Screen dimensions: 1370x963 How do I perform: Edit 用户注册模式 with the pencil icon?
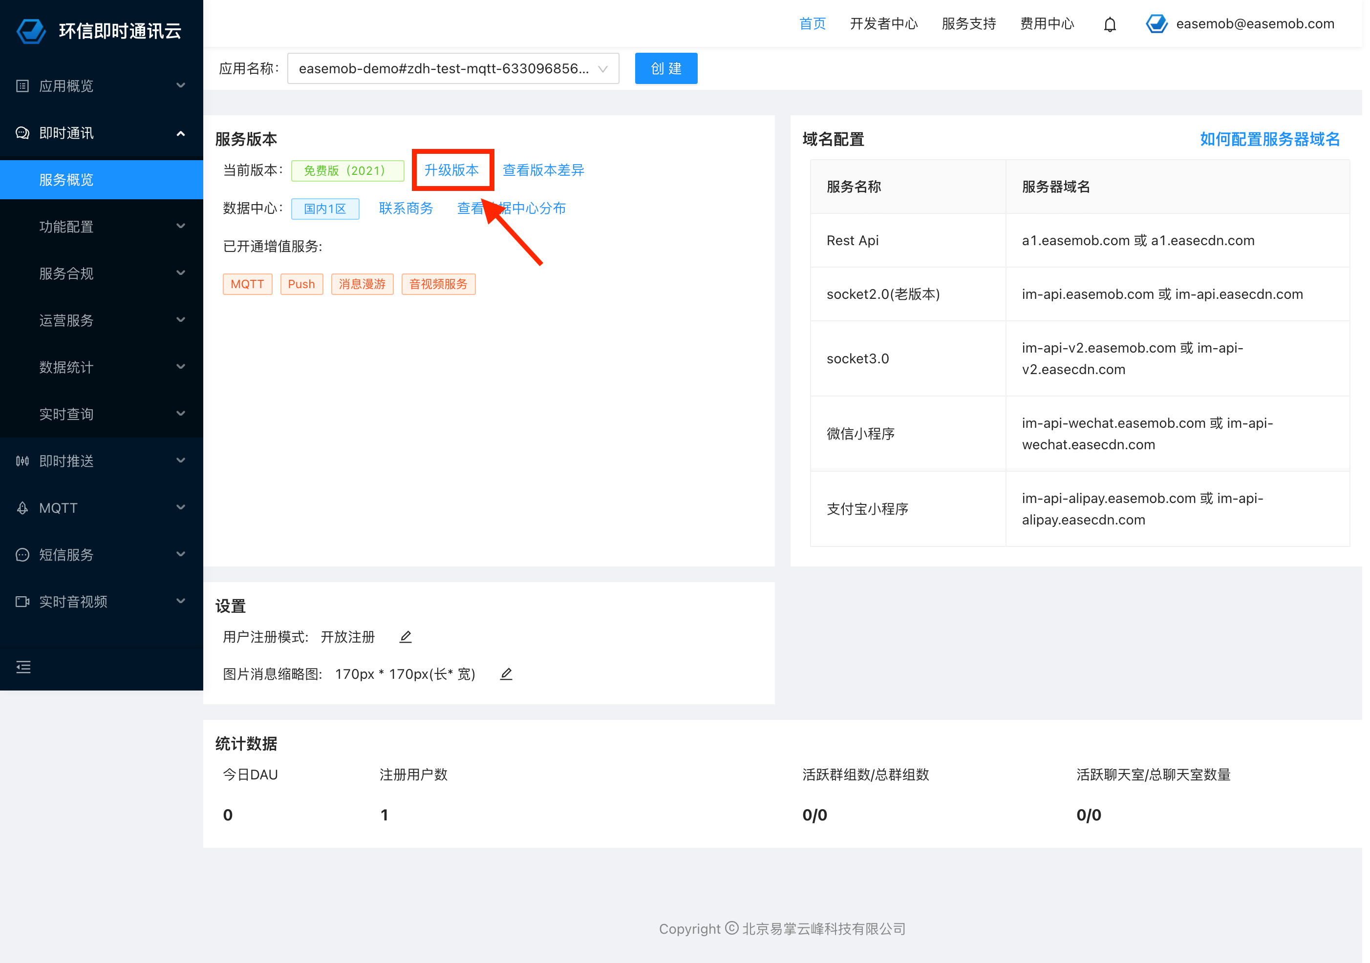click(406, 637)
